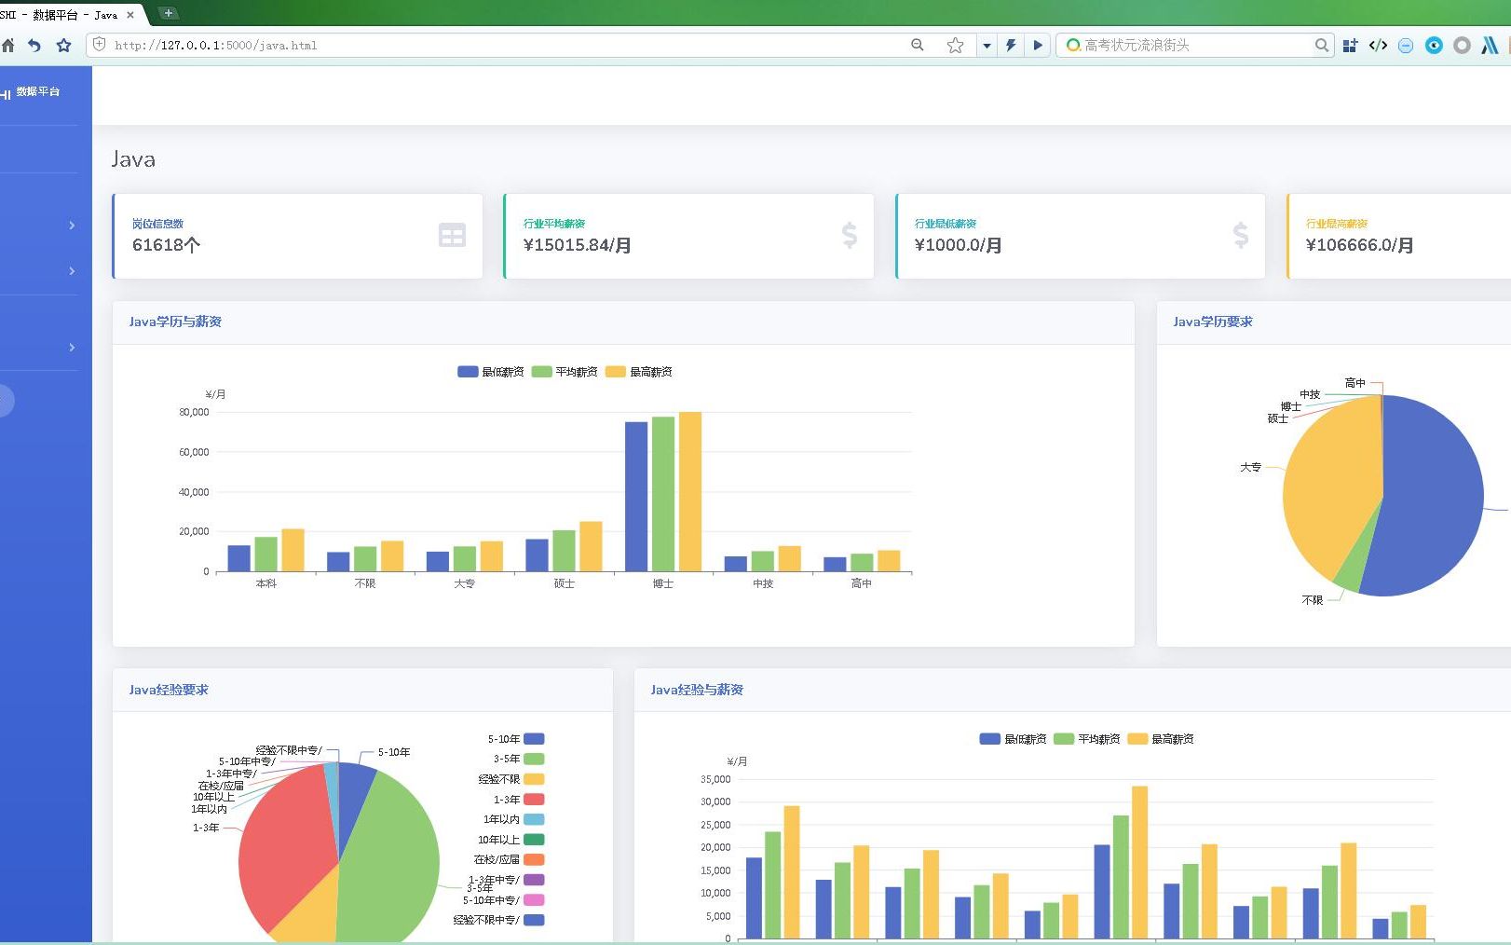Click the 360 search engine logo icon
The image size is (1511, 945).
(x=1073, y=45)
